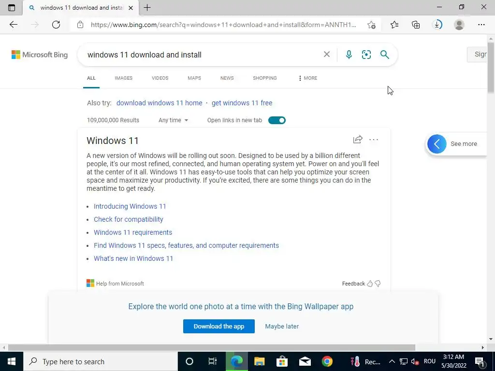The image size is (495, 371).
Task: Open a new tab with plus icon
Action: coord(147,8)
